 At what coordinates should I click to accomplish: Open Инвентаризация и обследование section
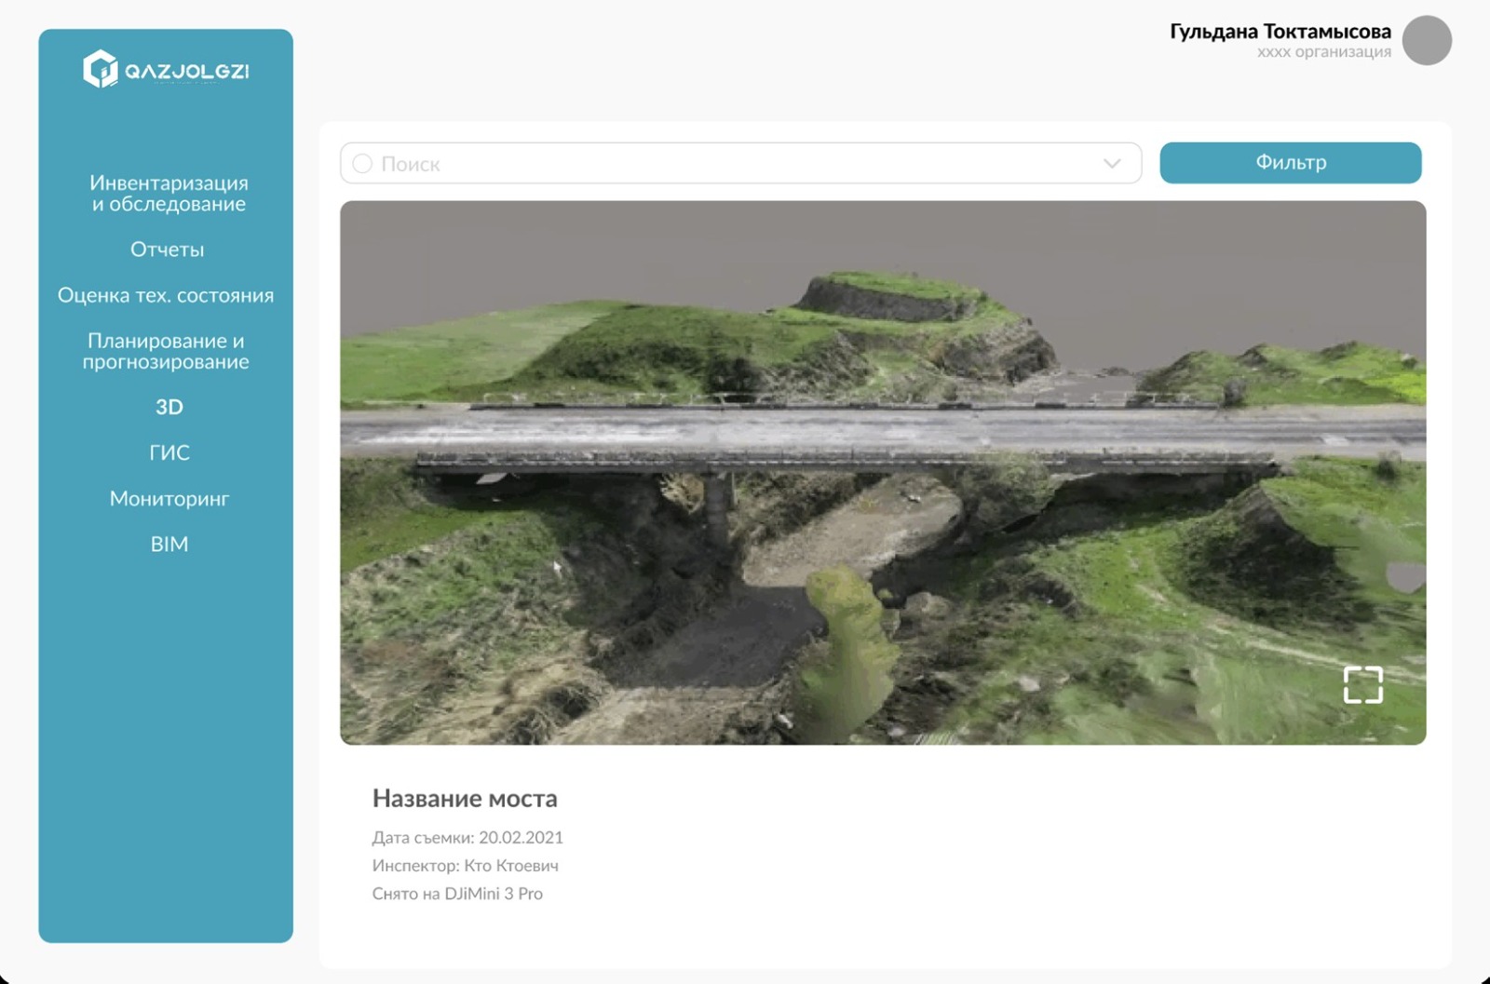pos(169,194)
